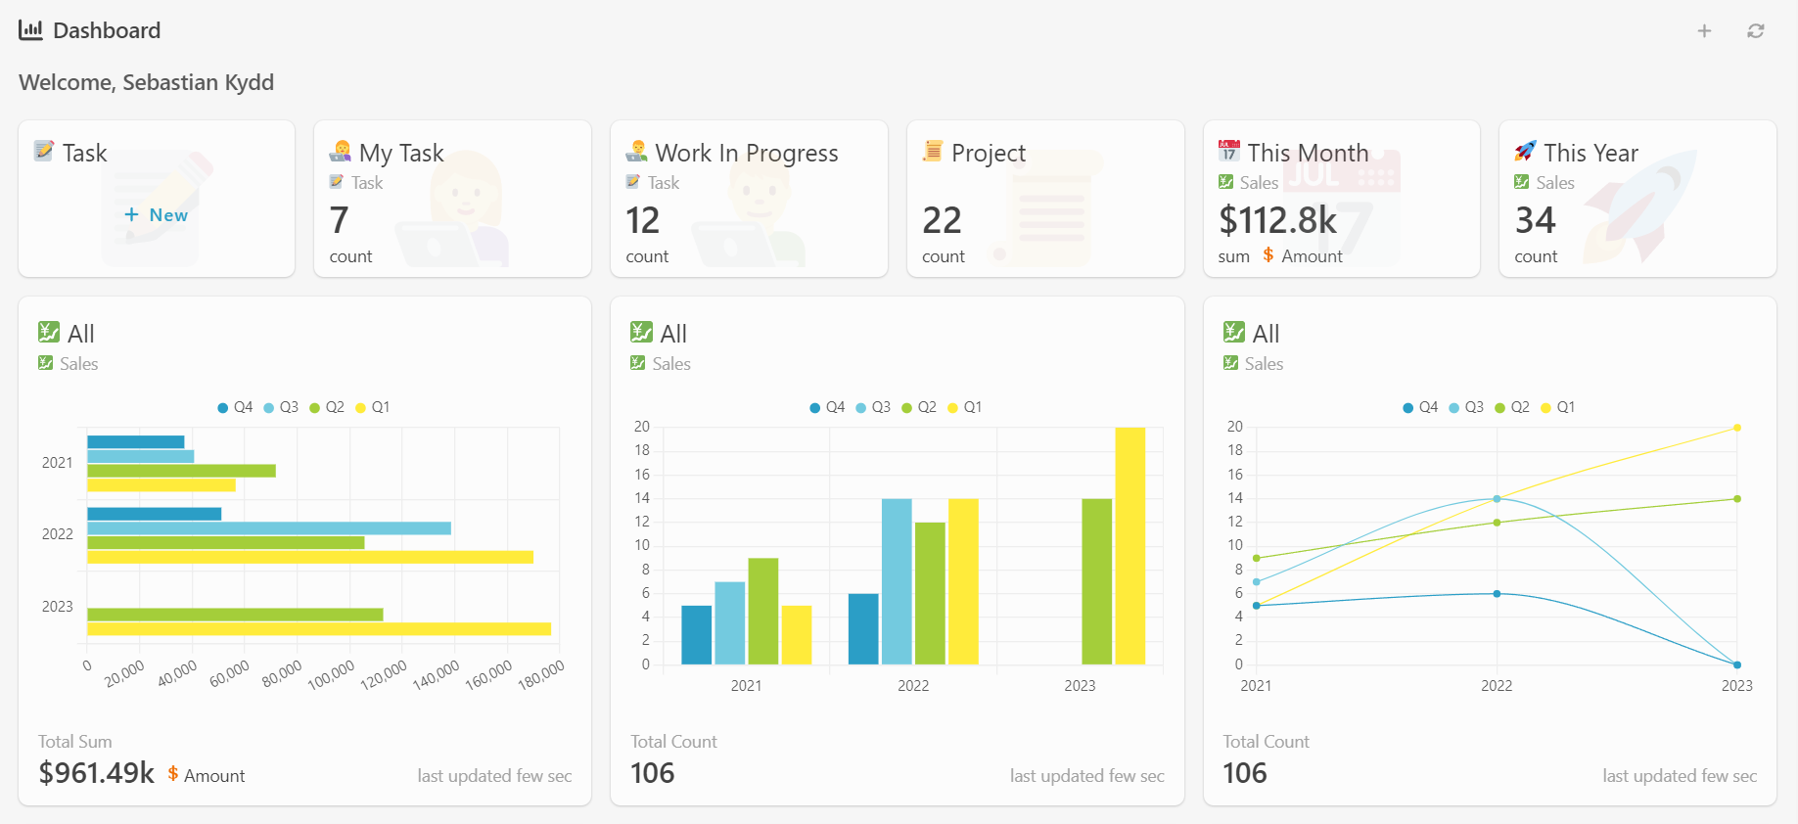Click Sales icon in line chart widget

1230,363
